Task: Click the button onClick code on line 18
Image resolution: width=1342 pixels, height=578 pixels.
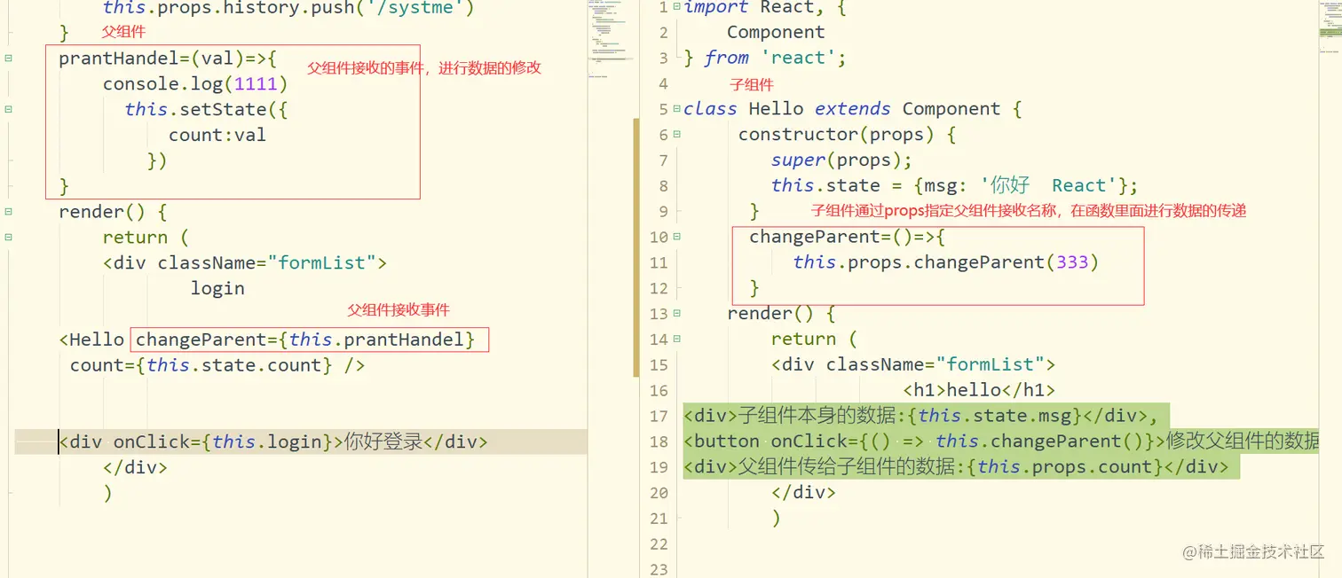Action: [1000, 441]
